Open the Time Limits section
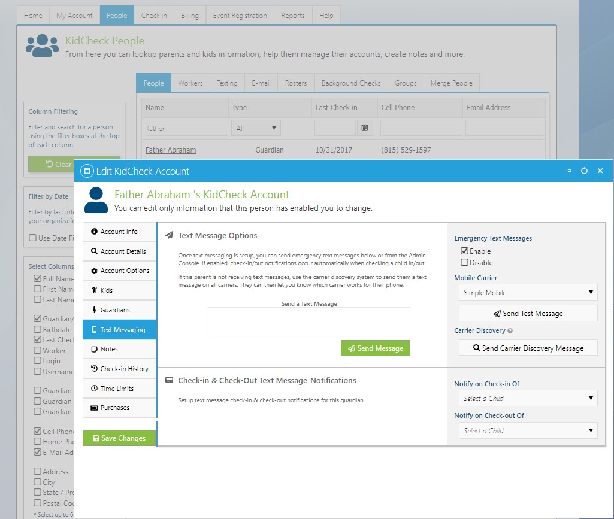This screenshot has height=519, width=614. (119, 389)
